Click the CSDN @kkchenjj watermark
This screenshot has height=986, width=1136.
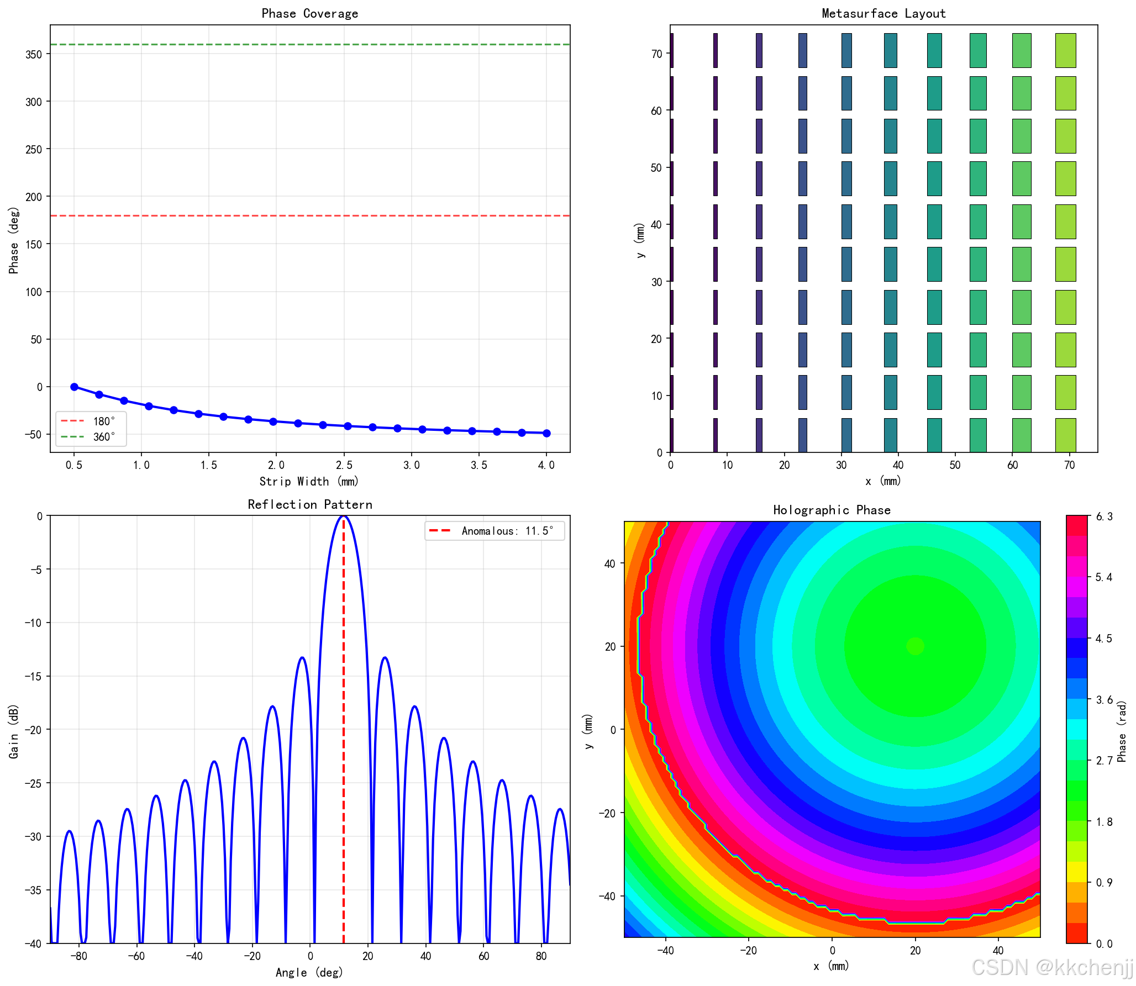tap(1051, 967)
